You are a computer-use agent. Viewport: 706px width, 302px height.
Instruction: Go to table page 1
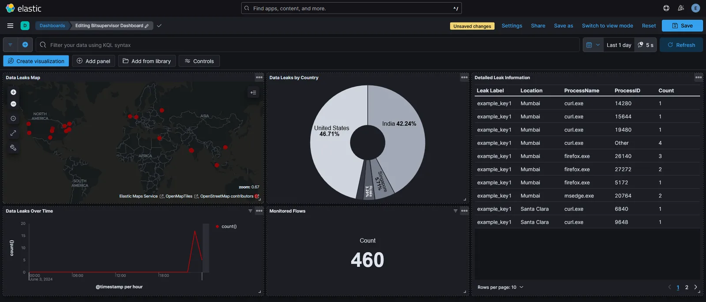pyautogui.click(x=678, y=287)
